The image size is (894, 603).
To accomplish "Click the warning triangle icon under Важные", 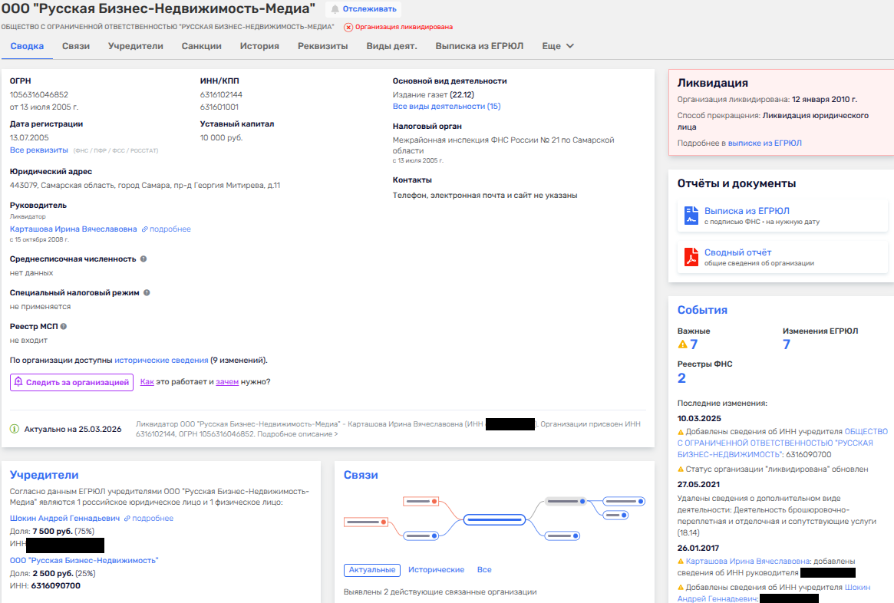I will point(682,344).
